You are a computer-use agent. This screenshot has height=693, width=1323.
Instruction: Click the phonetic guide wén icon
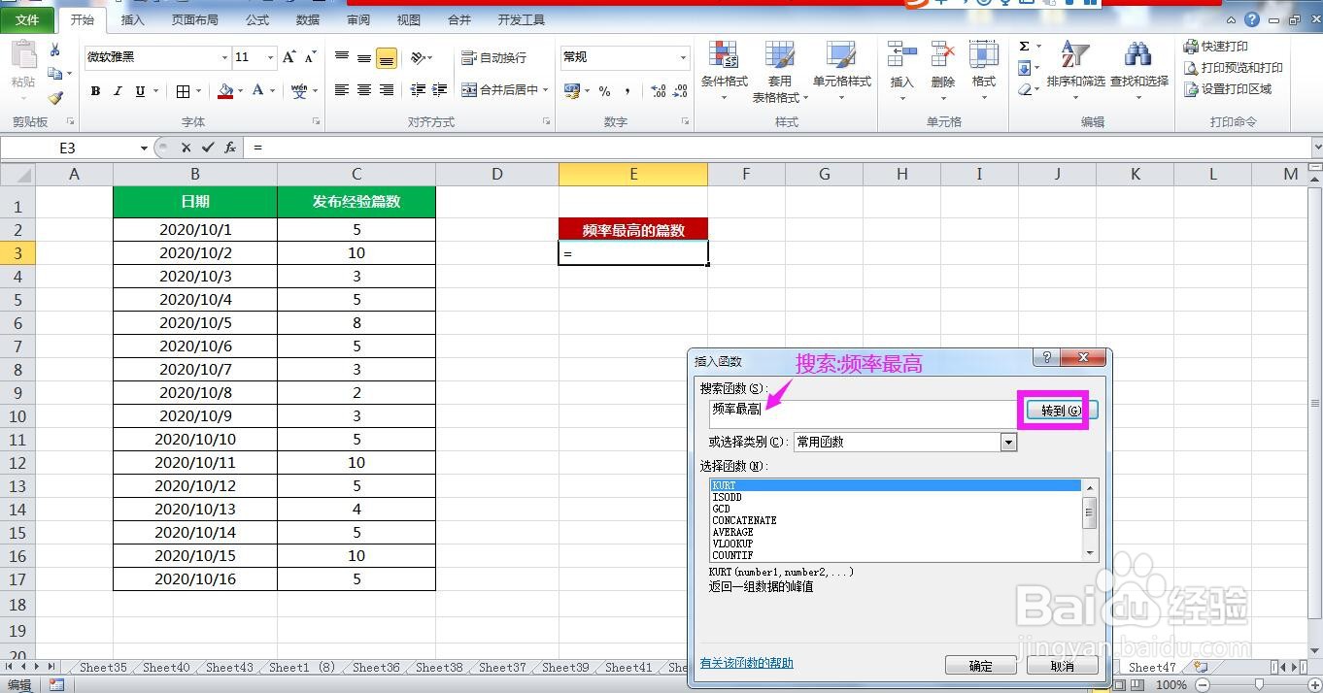pyautogui.click(x=298, y=91)
